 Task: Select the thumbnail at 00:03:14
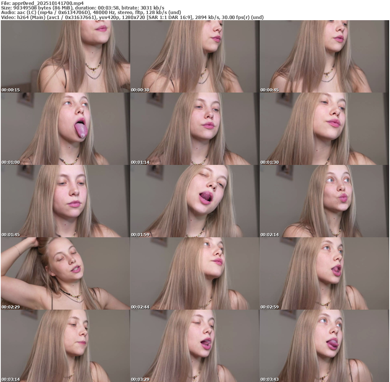tap(65, 346)
